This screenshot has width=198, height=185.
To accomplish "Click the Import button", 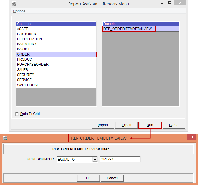I will pyautogui.click(x=103, y=125).
